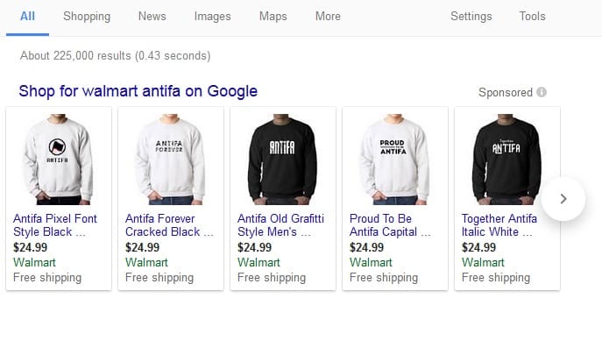Click the Antifa Forever sweatshirt image
This screenshot has width=602, height=341.
point(170,159)
